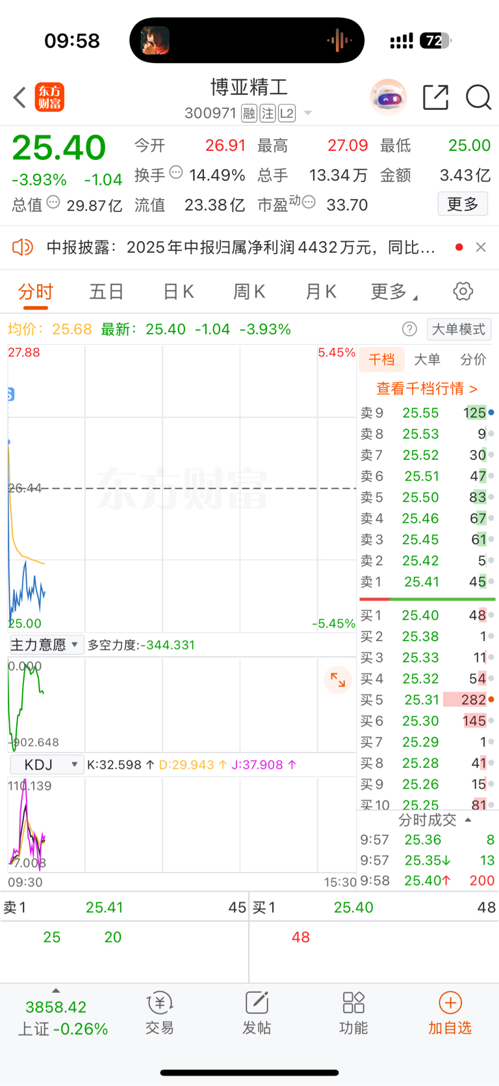The height and width of the screenshot is (1086, 499).
Task: Tap the bottom 卖1 25.41 quote row
Action: pyautogui.click(x=124, y=908)
